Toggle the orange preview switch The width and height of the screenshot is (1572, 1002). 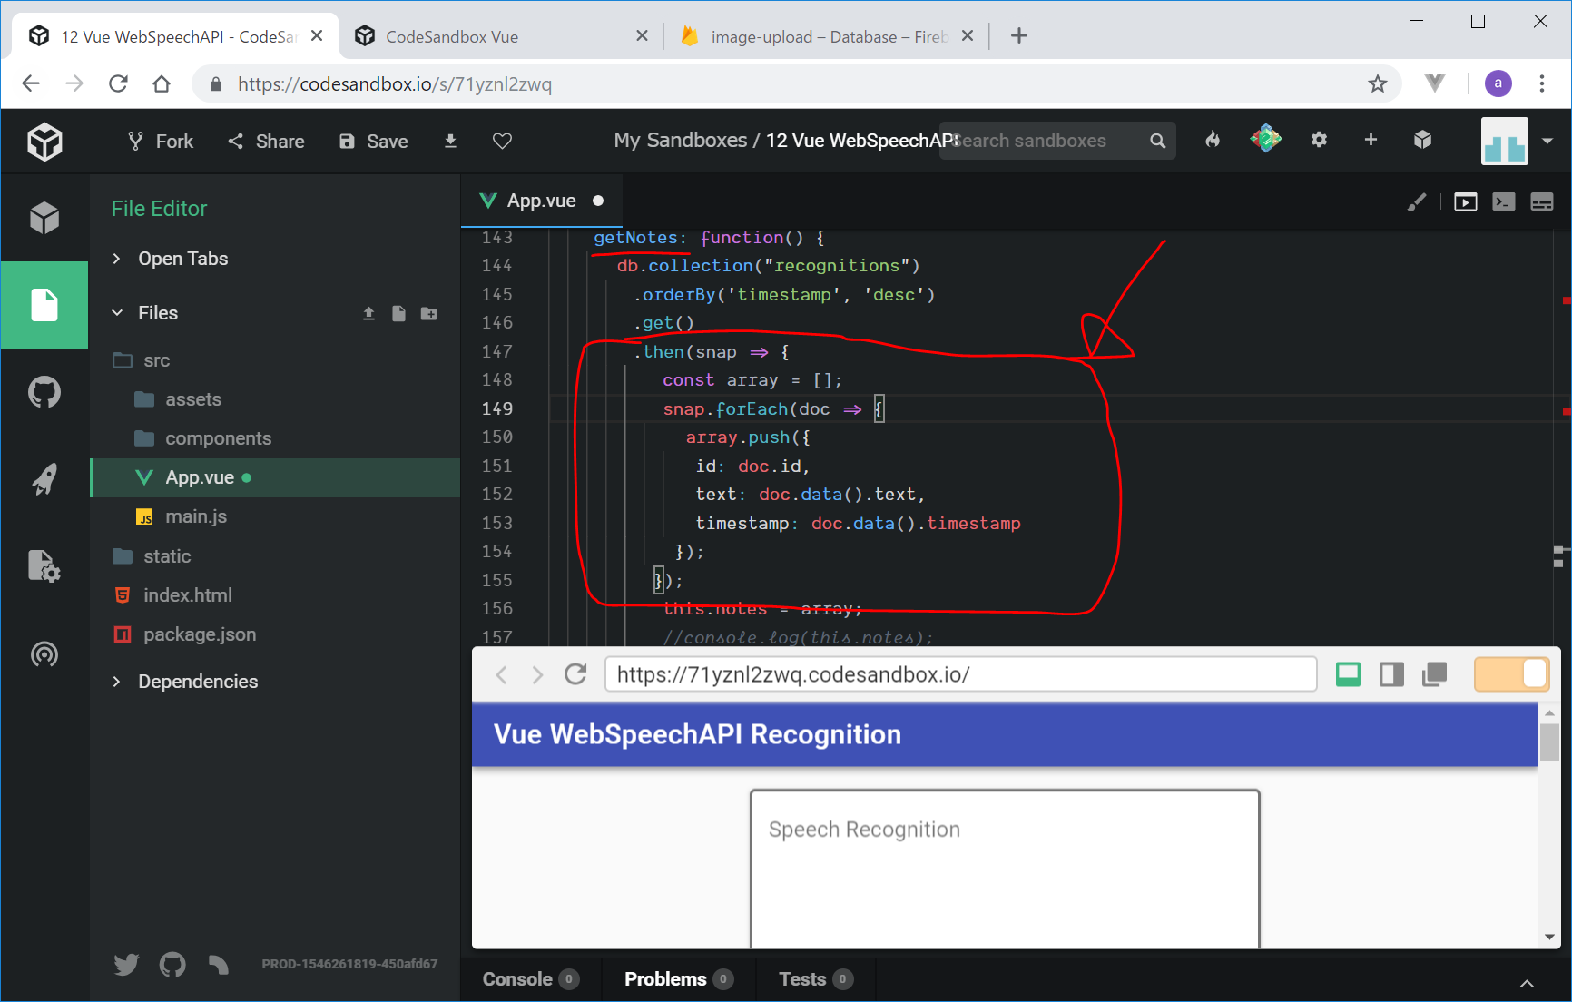(x=1511, y=674)
